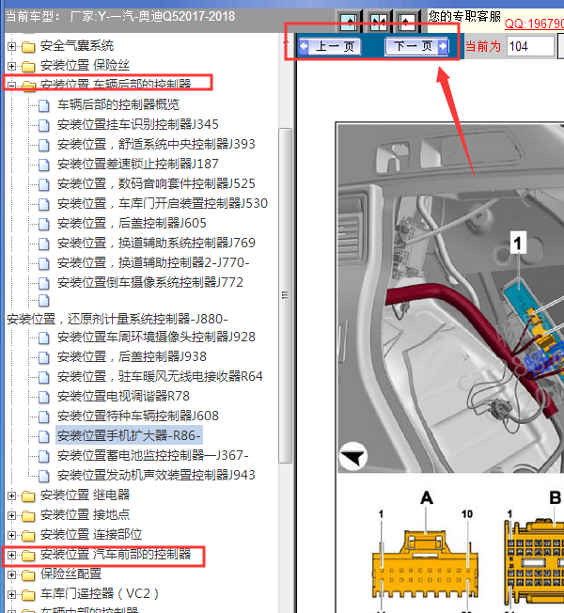
Task: Click the 保险丝配置 folder icon
Action: tap(28, 574)
